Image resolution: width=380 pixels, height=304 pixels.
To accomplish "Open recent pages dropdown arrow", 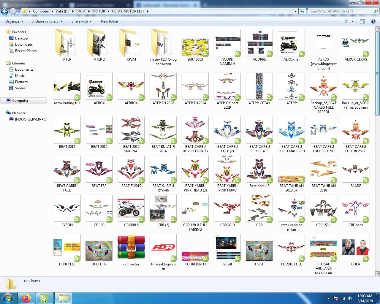I will click(19, 12).
